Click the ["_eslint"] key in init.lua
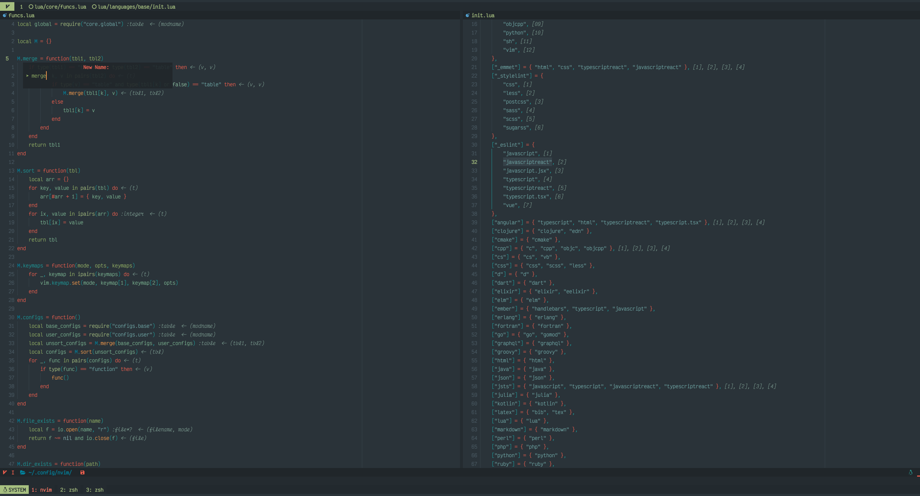The height and width of the screenshot is (496, 920). 507,145
